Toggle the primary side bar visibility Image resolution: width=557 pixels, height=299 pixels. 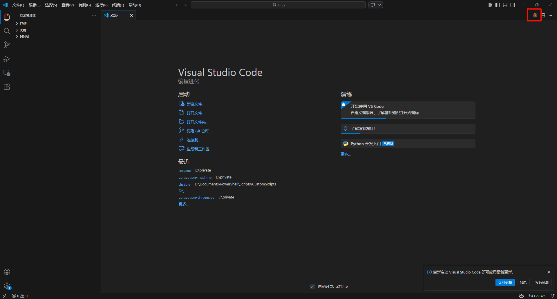pyautogui.click(x=498, y=5)
